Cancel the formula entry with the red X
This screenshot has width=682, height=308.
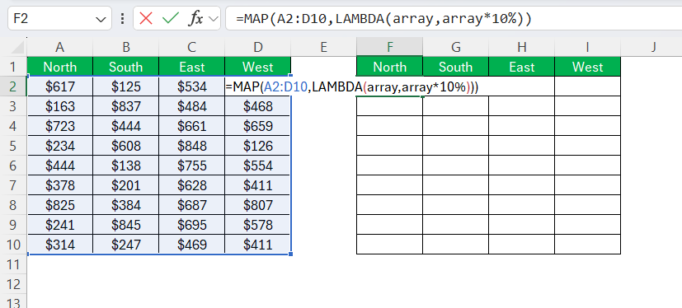coord(146,19)
